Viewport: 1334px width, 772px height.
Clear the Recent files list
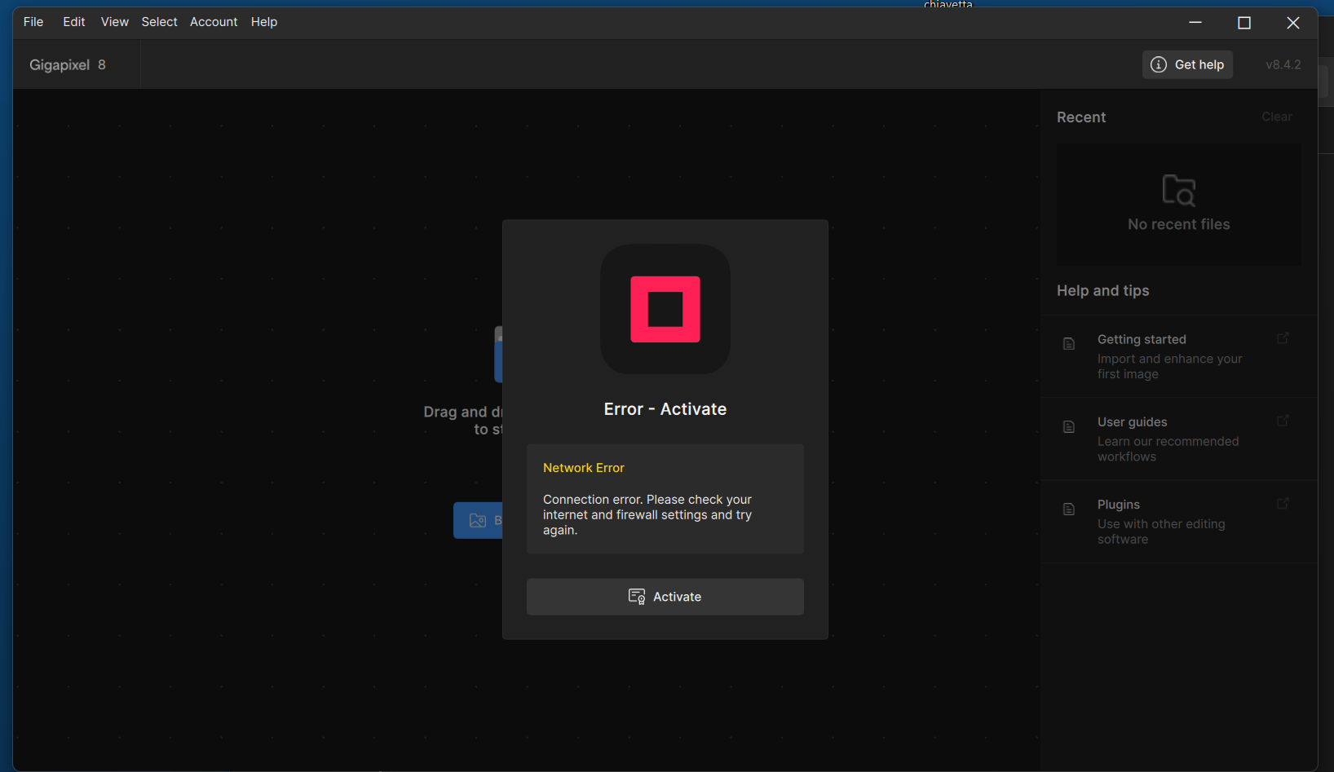1276,117
